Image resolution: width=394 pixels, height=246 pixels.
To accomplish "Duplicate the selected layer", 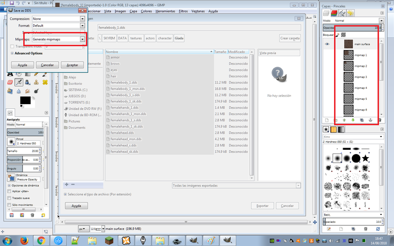I will click(361, 120).
